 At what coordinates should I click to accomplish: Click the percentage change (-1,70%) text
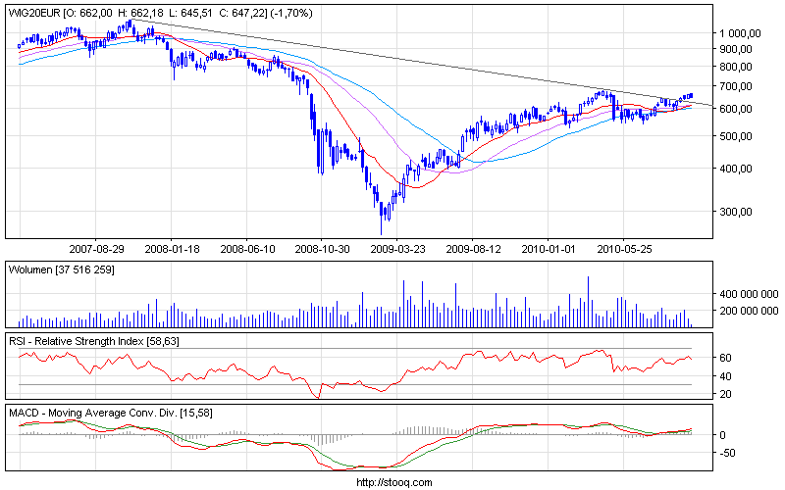(x=291, y=13)
